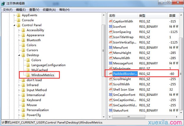Screen dimensions: 184x126
Task: Collapse the Control Panel tree node arrow
Action: point(14,25)
